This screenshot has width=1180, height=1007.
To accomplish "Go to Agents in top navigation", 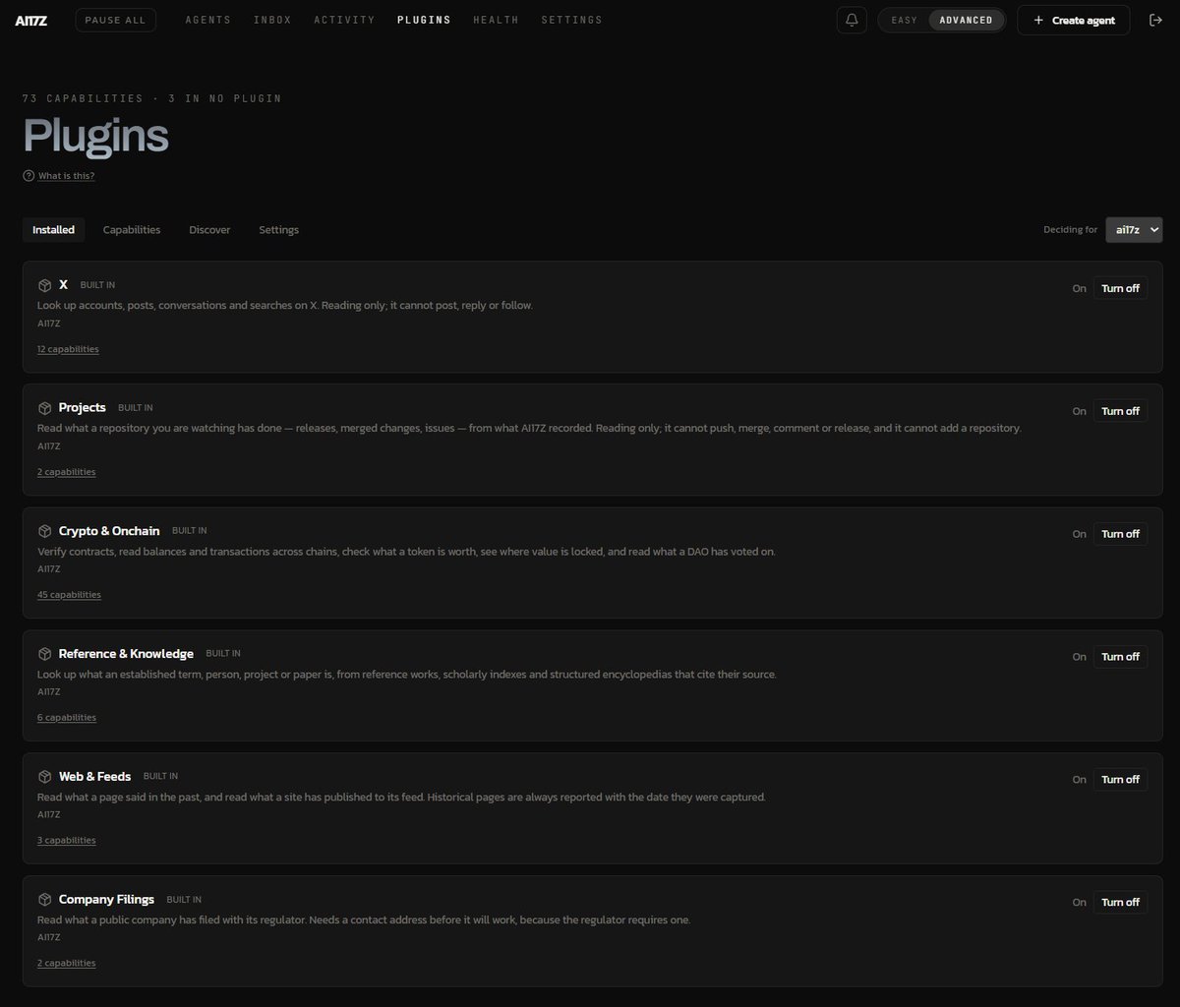I will click(x=208, y=20).
